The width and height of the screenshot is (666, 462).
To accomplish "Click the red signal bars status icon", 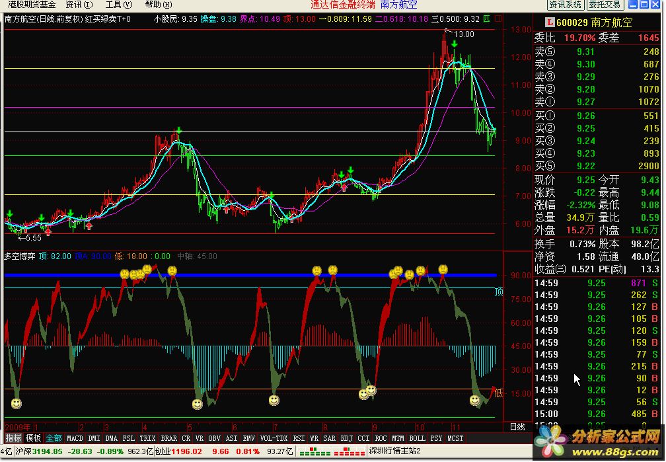I will coord(348,451).
